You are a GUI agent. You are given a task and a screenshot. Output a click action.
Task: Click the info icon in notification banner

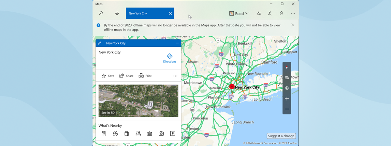[x=98, y=25]
